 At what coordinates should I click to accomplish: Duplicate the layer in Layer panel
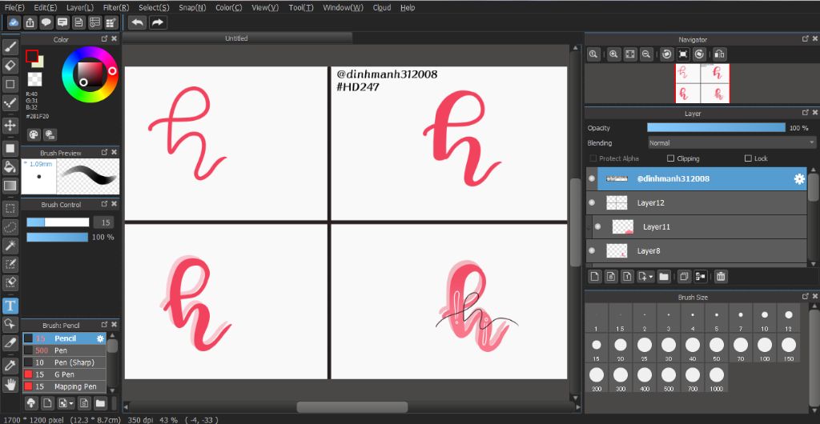click(x=684, y=276)
